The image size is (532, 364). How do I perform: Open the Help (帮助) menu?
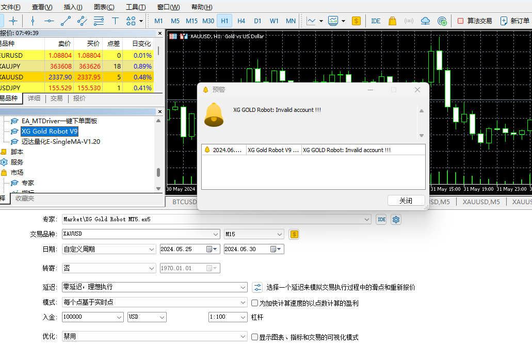tap(202, 7)
